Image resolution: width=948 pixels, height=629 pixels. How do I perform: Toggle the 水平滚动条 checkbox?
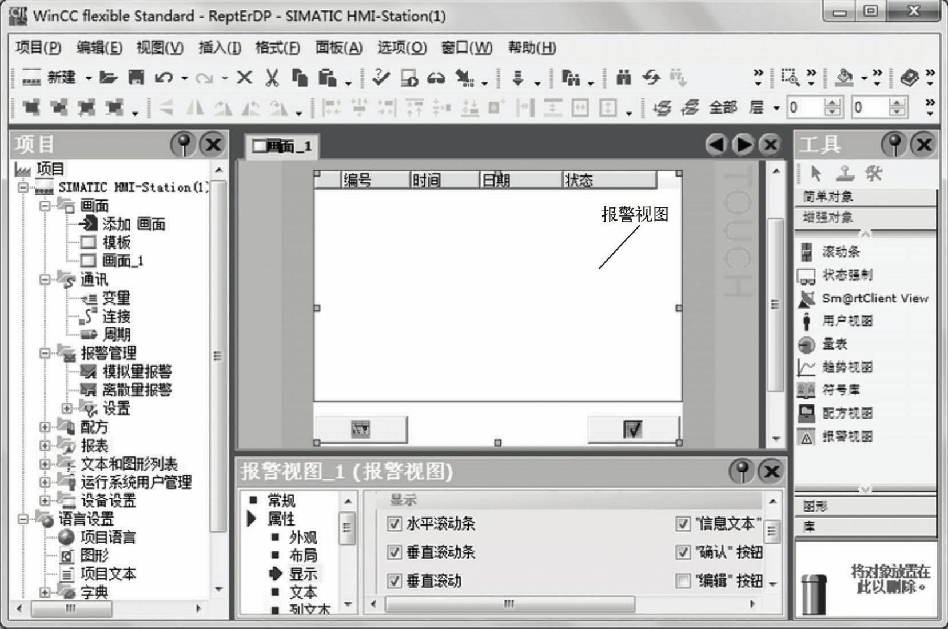[394, 524]
